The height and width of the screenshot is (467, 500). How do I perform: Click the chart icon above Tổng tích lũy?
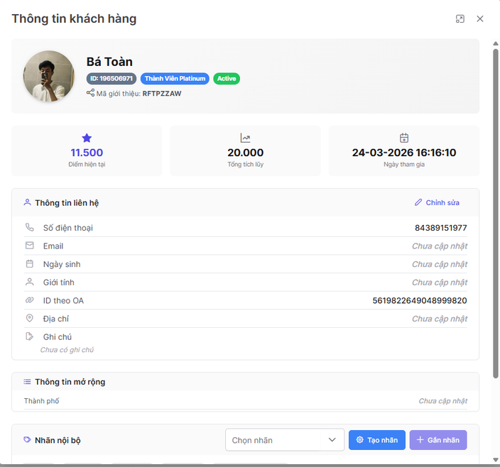pyautogui.click(x=245, y=138)
